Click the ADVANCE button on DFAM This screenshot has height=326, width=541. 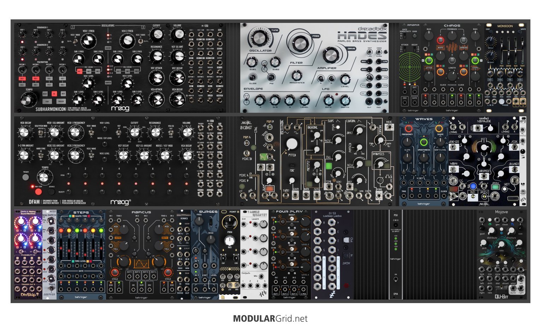tap(52, 192)
